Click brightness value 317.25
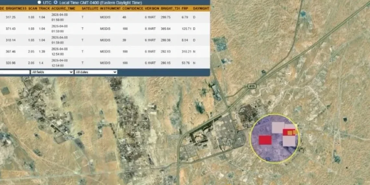This screenshot has width=370, height=185. click(x=11, y=17)
